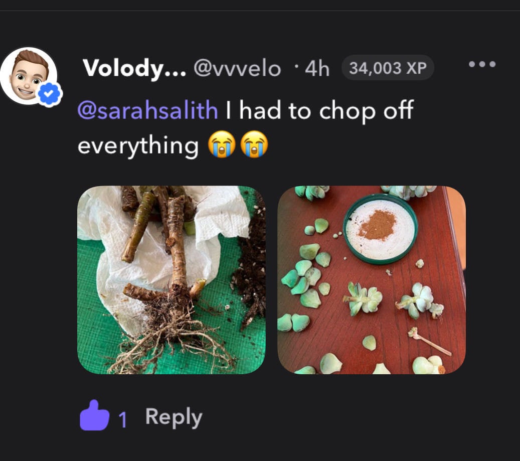Click the blue verified badge
The image size is (520, 461).
[x=50, y=94]
